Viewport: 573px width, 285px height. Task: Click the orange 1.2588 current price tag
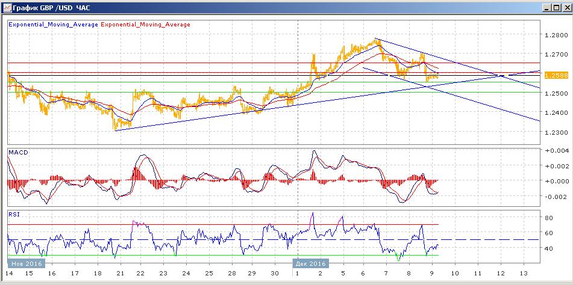click(554, 75)
